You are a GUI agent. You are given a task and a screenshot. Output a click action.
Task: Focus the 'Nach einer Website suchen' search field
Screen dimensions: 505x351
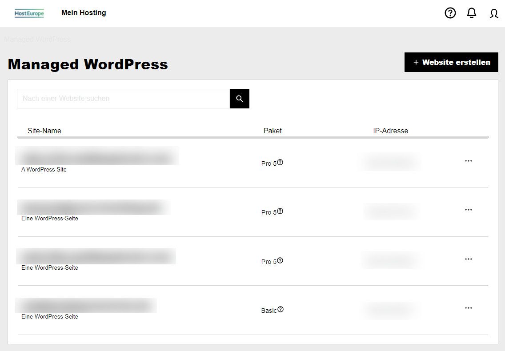point(123,99)
